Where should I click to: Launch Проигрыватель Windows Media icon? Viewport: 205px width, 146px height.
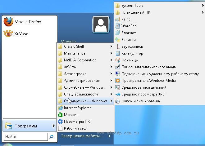[x=117, y=81]
